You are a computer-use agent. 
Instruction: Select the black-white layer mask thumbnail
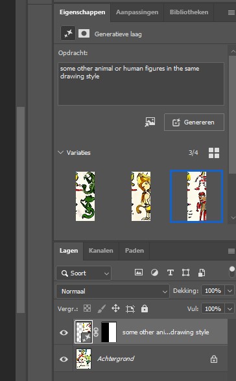(109, 332)
